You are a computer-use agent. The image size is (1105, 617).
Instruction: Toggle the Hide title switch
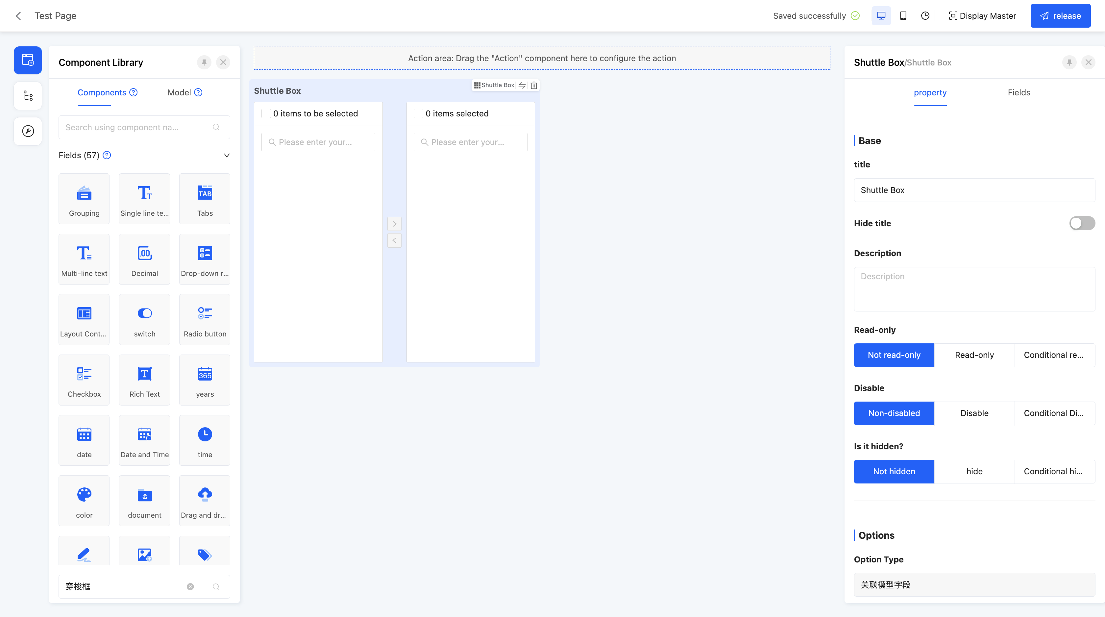click(1081, 223)
